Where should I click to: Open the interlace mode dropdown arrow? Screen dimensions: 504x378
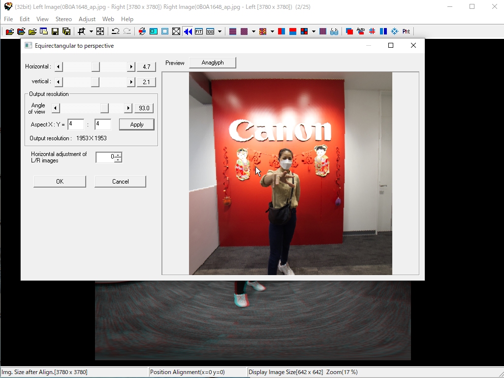pyautogui.click(x=253, y=31)
